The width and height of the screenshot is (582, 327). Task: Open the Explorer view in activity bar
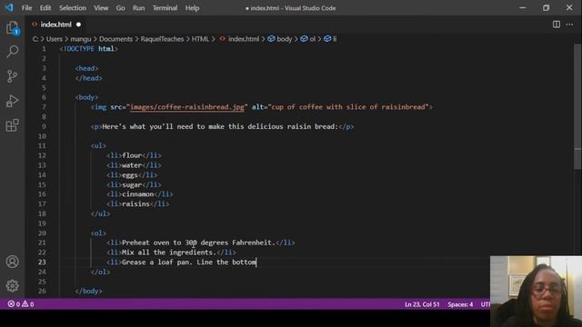tap(12, 28)
